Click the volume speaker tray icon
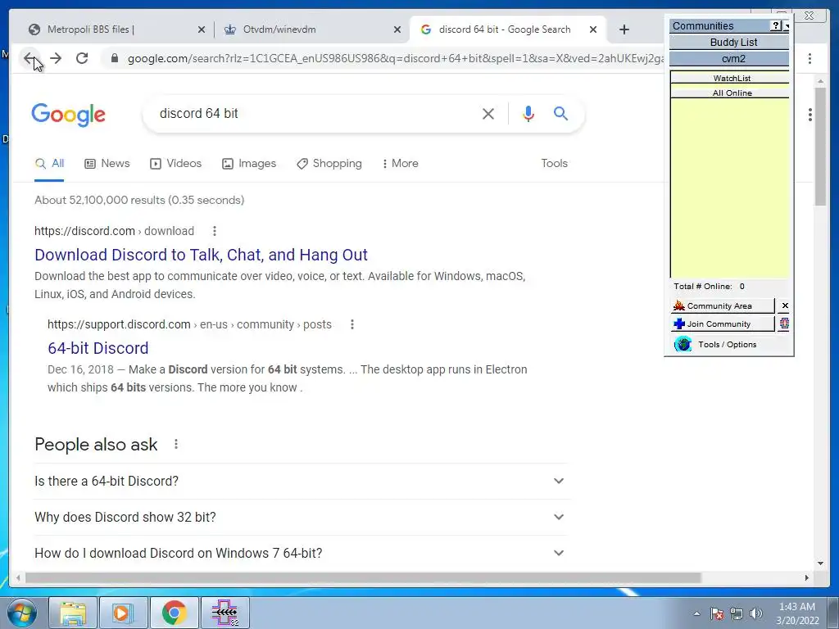 point(756,613)
